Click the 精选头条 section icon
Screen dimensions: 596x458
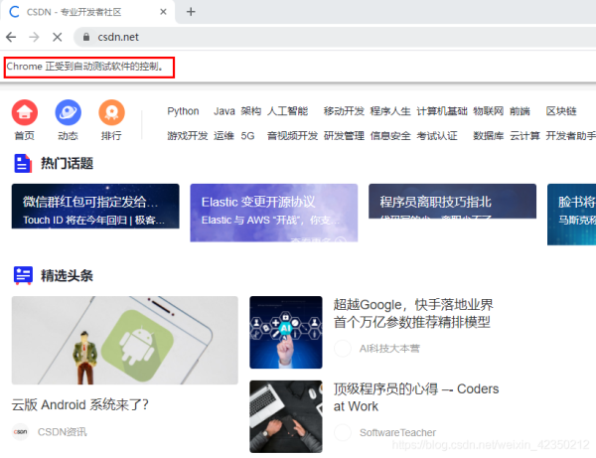(23, 275)
